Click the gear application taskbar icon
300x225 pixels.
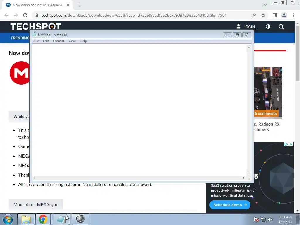[80, 219]
